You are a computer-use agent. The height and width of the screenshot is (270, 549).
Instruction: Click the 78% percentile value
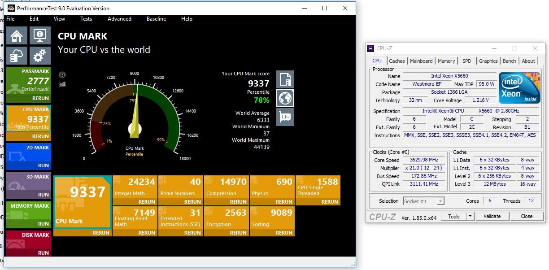click(261, 100)
